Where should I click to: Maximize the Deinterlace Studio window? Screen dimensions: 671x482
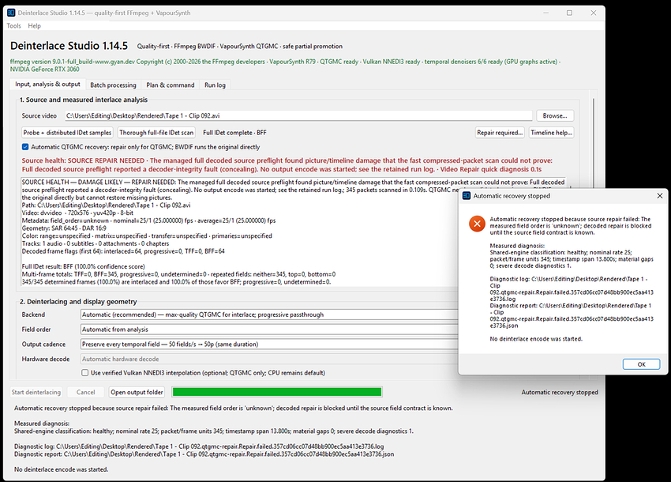point(569,13)
